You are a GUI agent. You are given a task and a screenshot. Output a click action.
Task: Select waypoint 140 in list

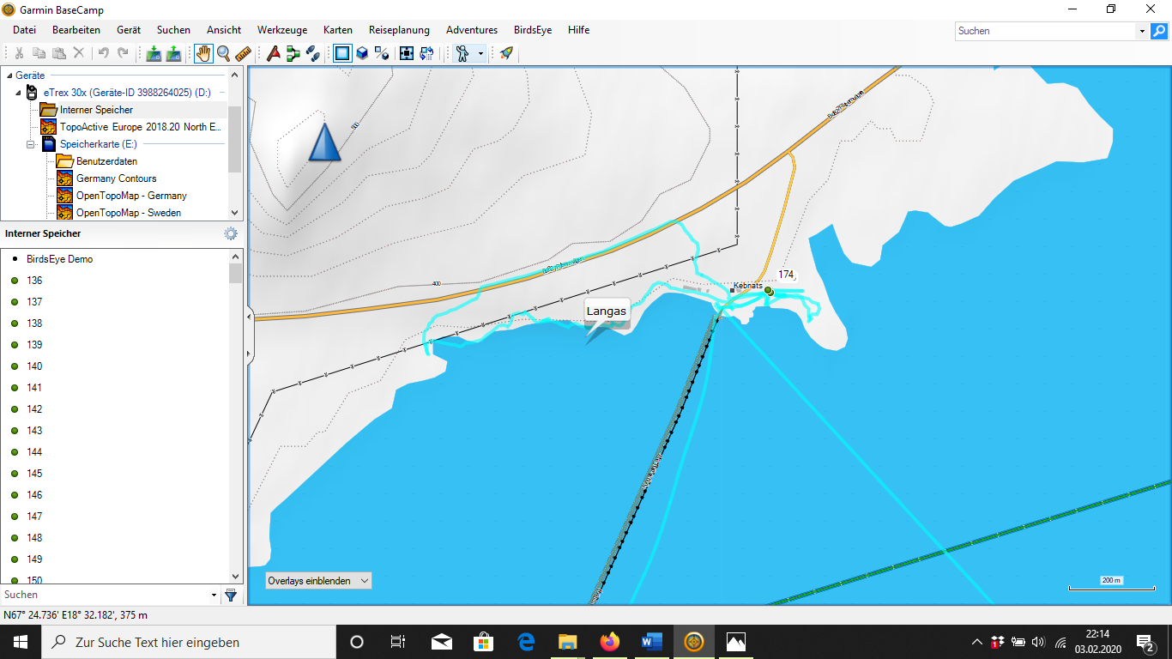point(34,366)
